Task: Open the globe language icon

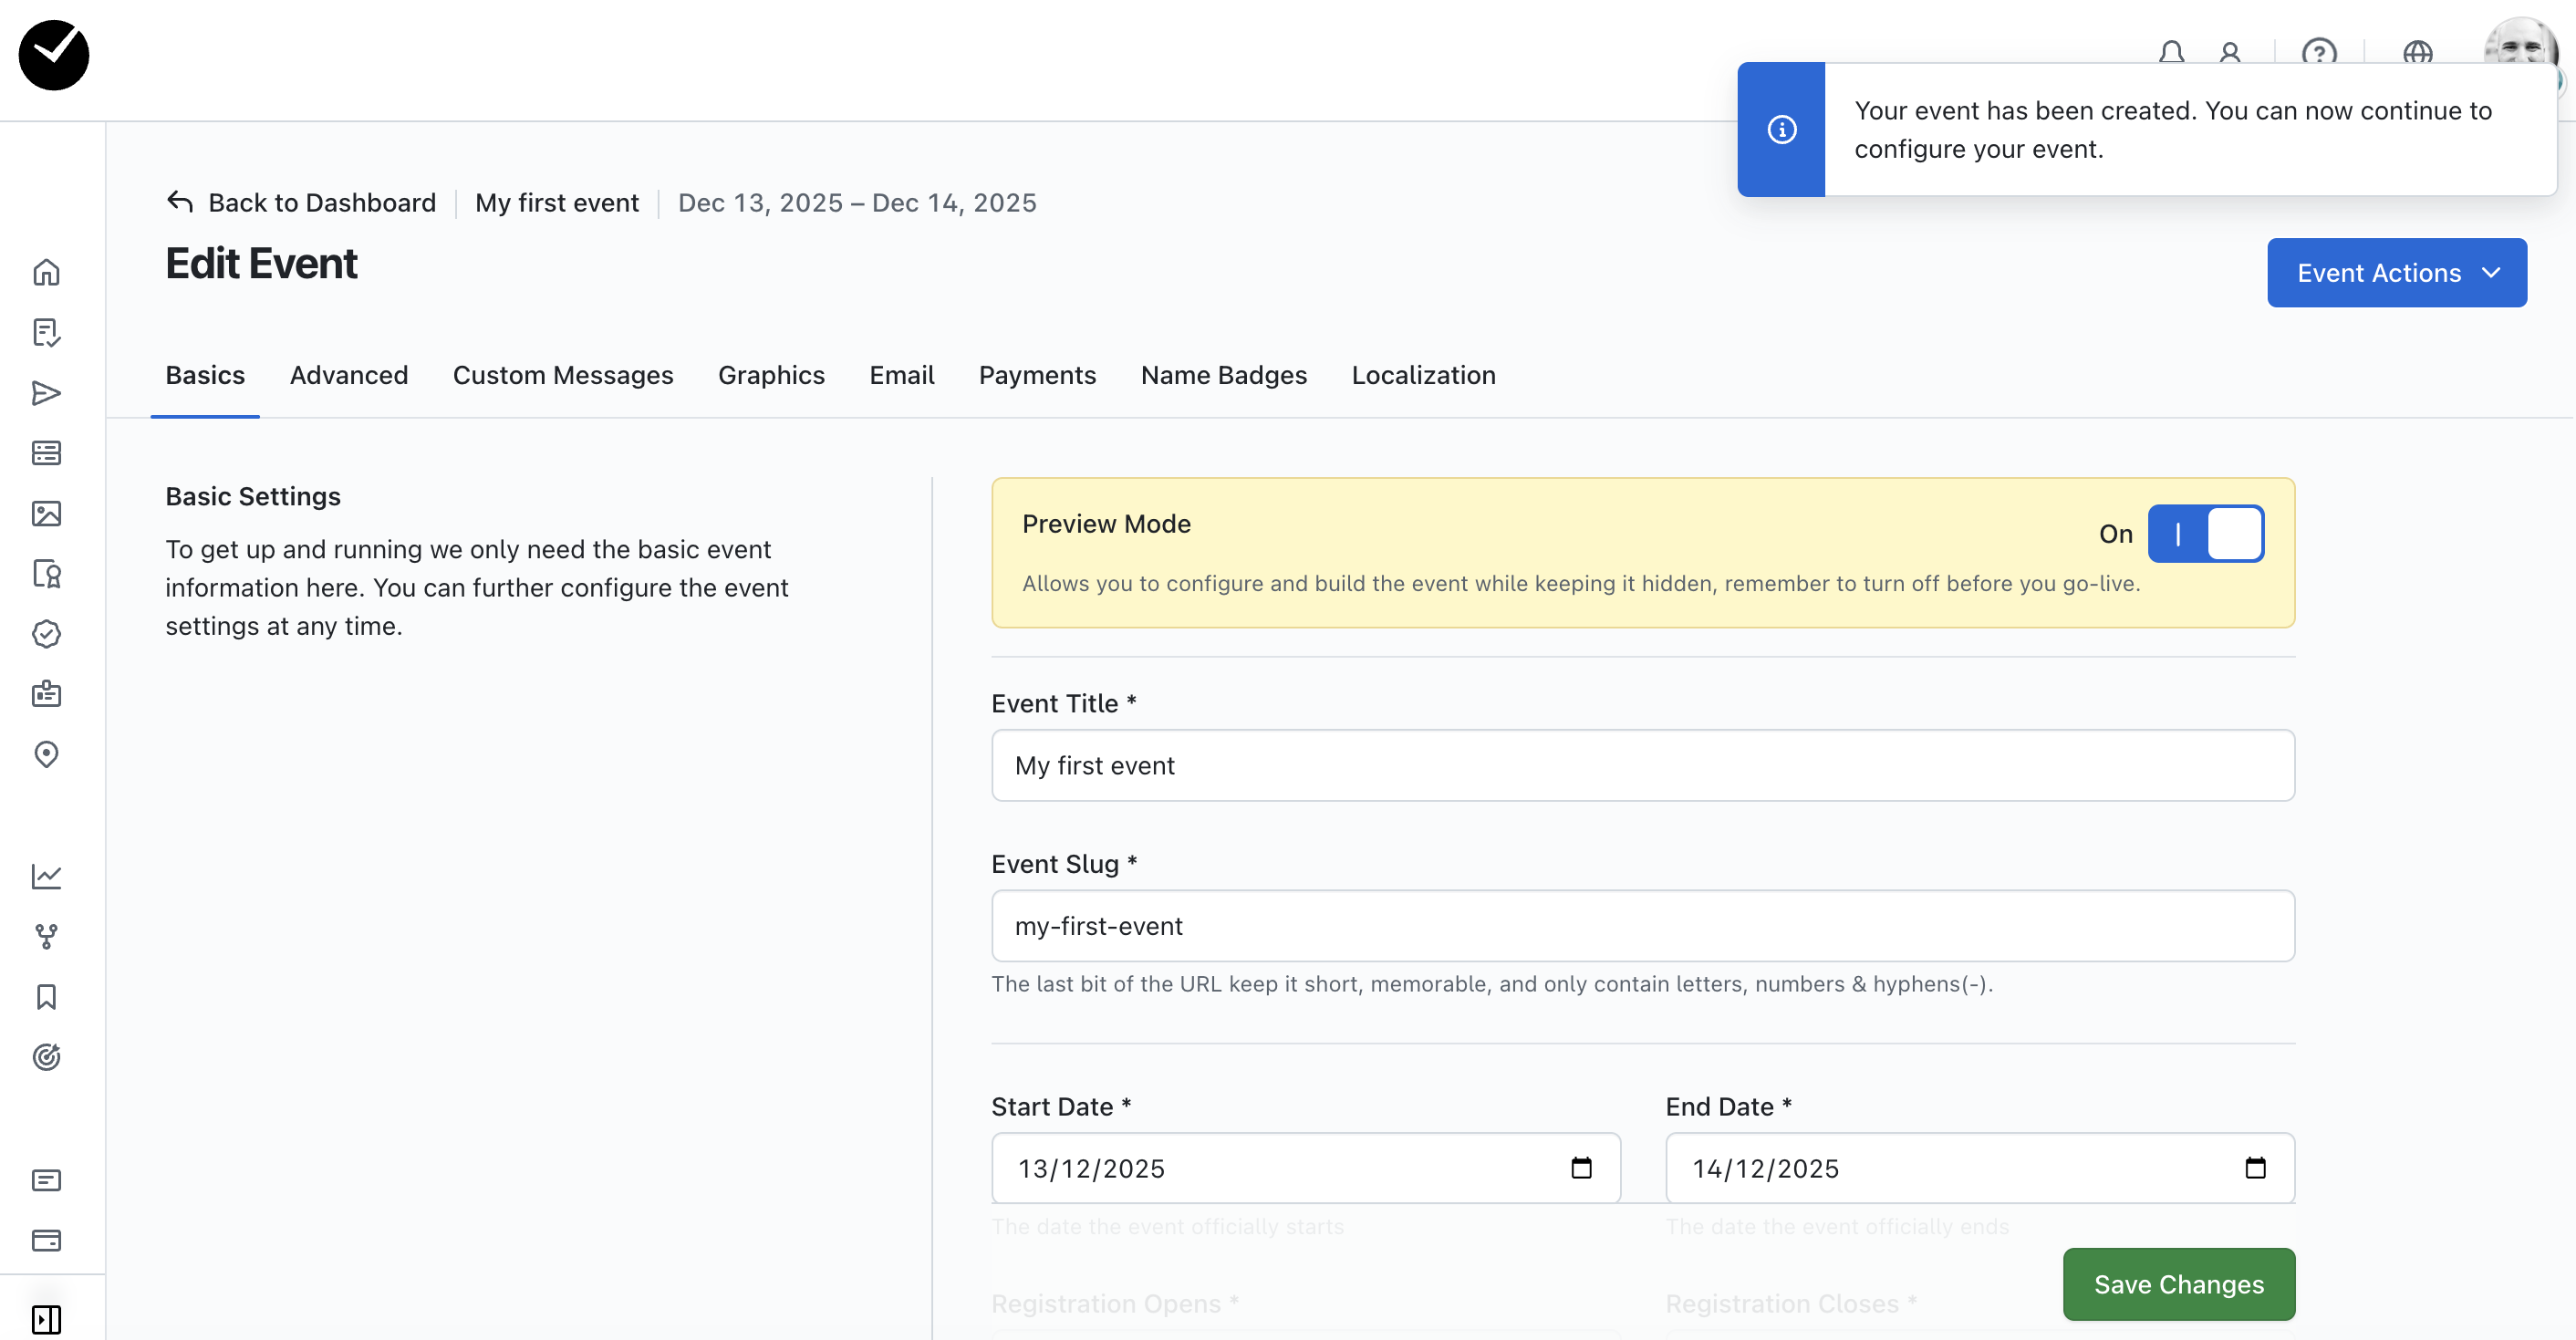Action: pyautogui.click(x=2417, y=52)
